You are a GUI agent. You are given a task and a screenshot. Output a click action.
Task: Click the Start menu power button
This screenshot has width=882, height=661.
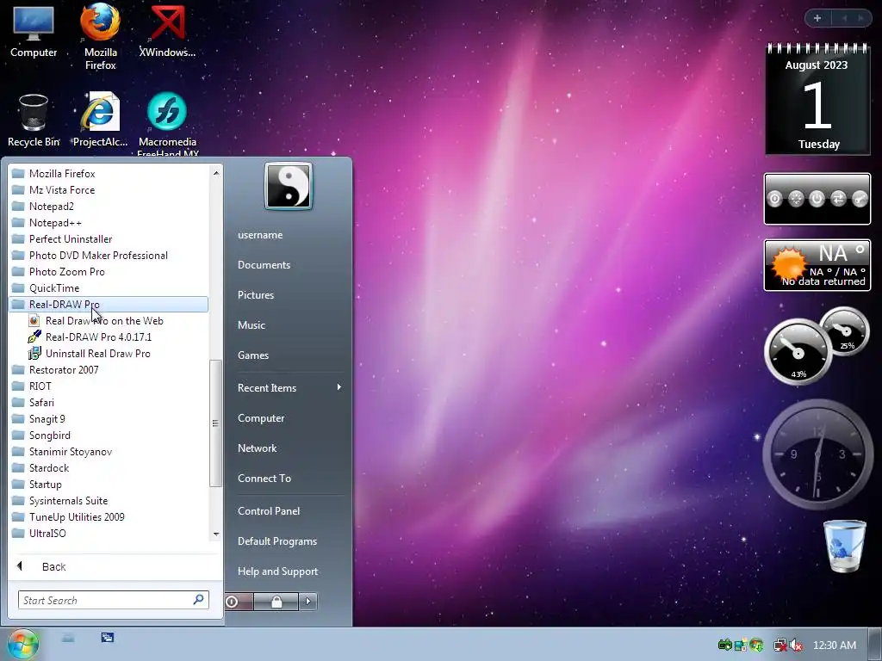[x=239, y=602]
